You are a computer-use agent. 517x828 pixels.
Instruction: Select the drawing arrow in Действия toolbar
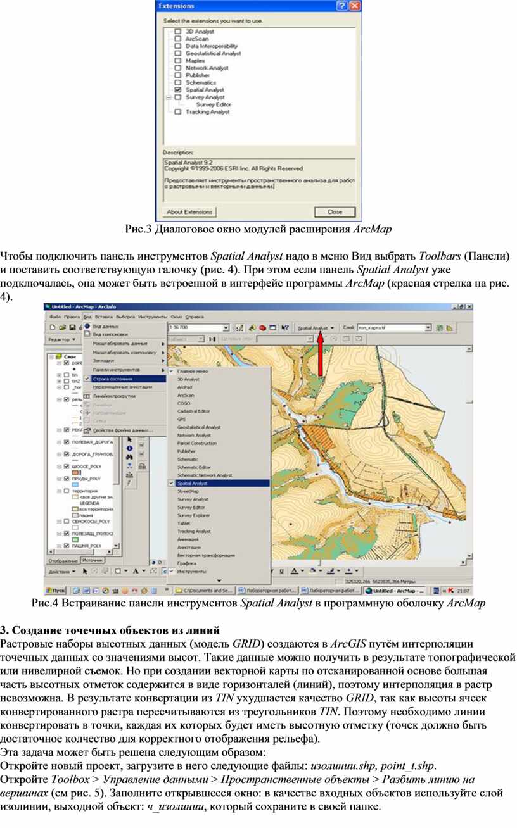coord(84,571)
